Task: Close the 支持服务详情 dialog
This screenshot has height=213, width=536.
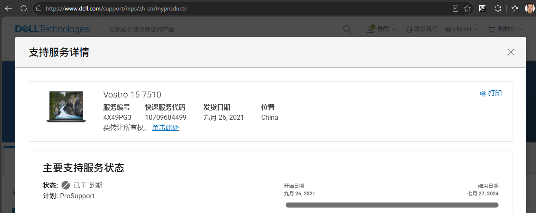Action: coord(511,52)
